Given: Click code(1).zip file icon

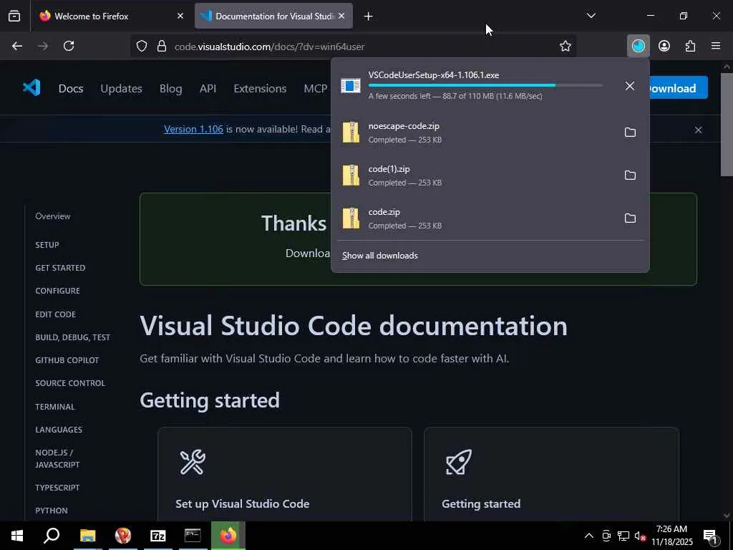Looking at the screenshot, I should click(351, 175).
